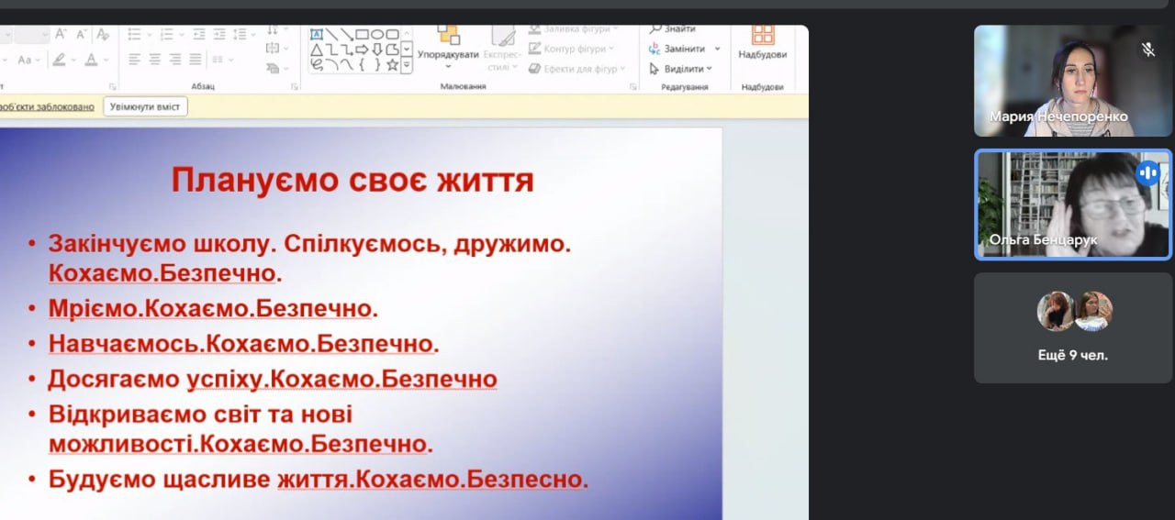This screenshot has height=520, width=1175.
Task: Open the Абзац paragraph dialog launcher
Action: (295, 87)
